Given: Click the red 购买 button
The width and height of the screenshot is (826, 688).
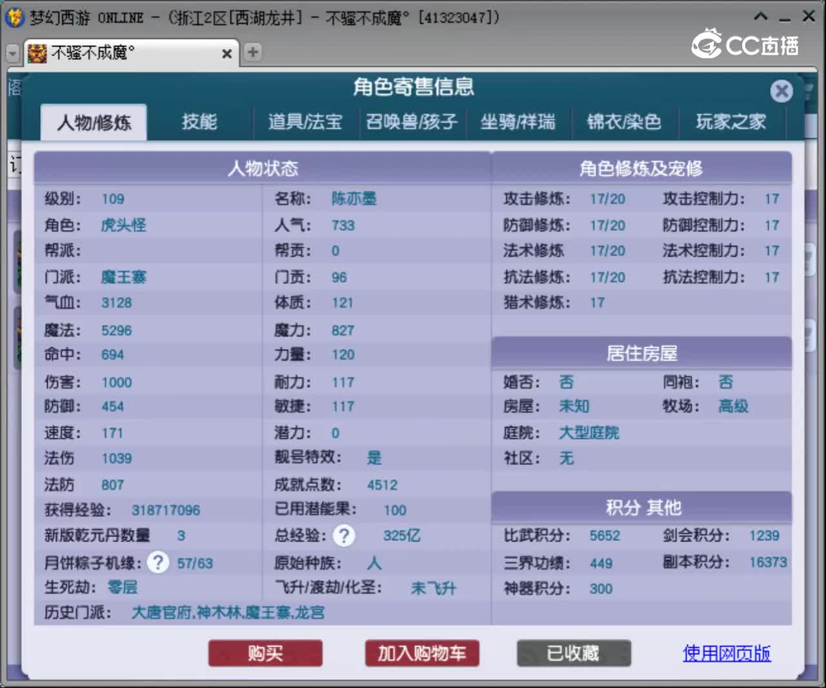Looking at the screenshot, I should pyautogui.click(x=265, y=653).
